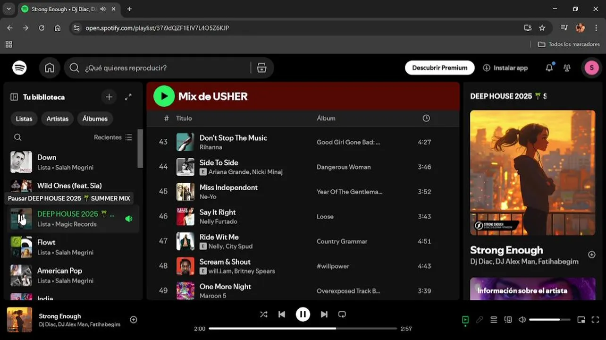Screen dimensions: 606x340
Task: Pause the current track
Action: (x=303, y=314)
